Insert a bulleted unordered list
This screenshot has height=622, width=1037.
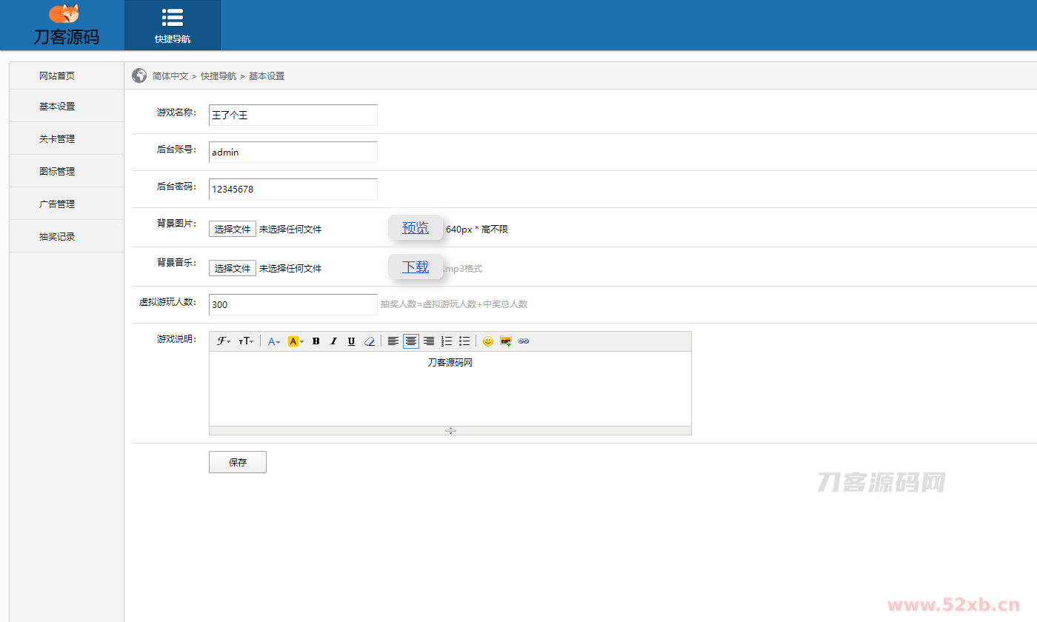pyautogui.click(x=464, y=341)
